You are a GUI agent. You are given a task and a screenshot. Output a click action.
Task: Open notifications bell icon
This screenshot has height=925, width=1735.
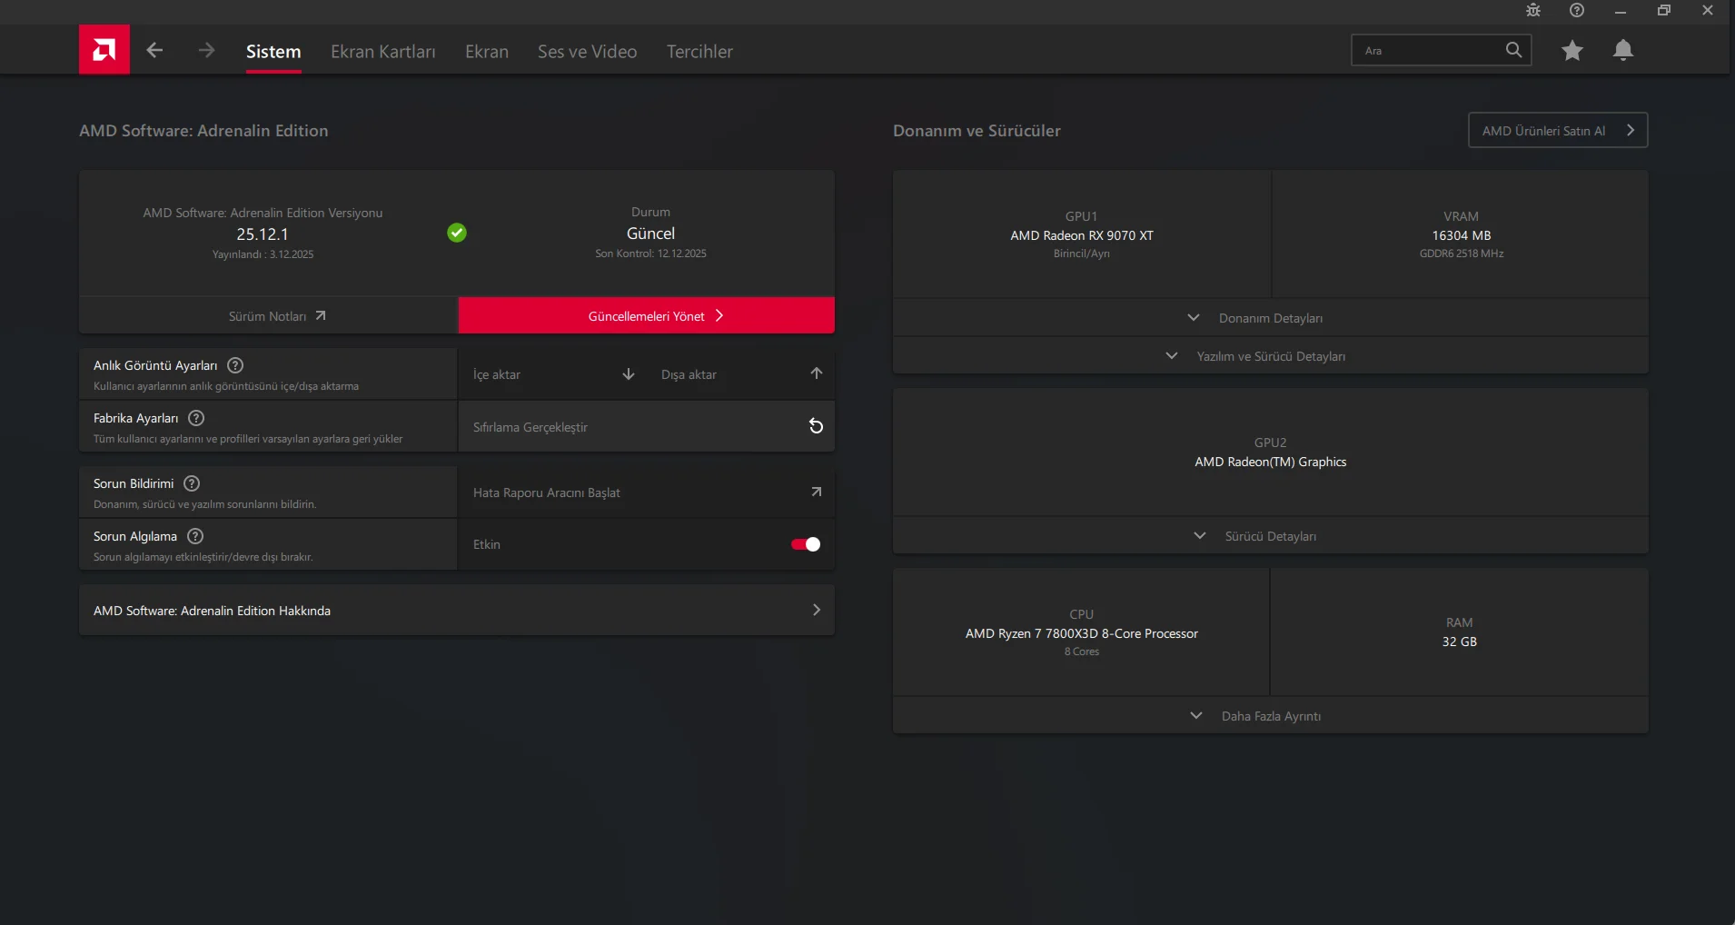point(1623,50)
